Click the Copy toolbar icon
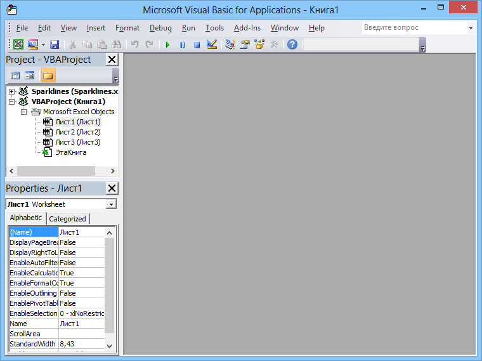 pos(87,44)
